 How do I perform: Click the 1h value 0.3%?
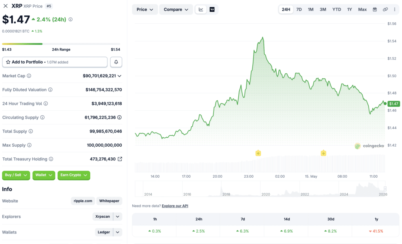click(x=155, y=231)
